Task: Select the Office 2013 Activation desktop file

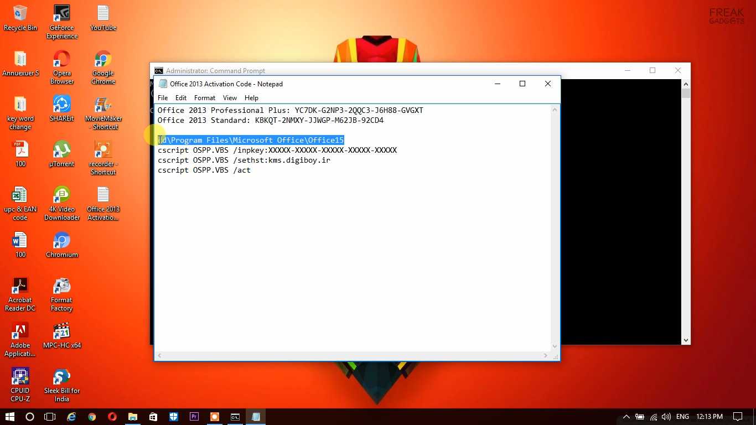Action: [103, 204]
